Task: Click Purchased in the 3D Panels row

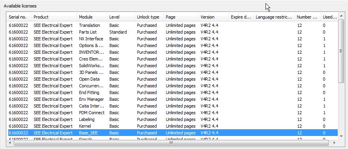Action: click(147, 72)
